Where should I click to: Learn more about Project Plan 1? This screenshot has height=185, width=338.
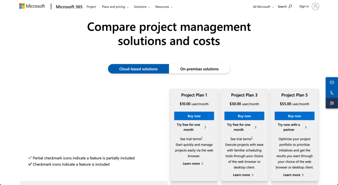pyautogui.click(x=193, y=164)
